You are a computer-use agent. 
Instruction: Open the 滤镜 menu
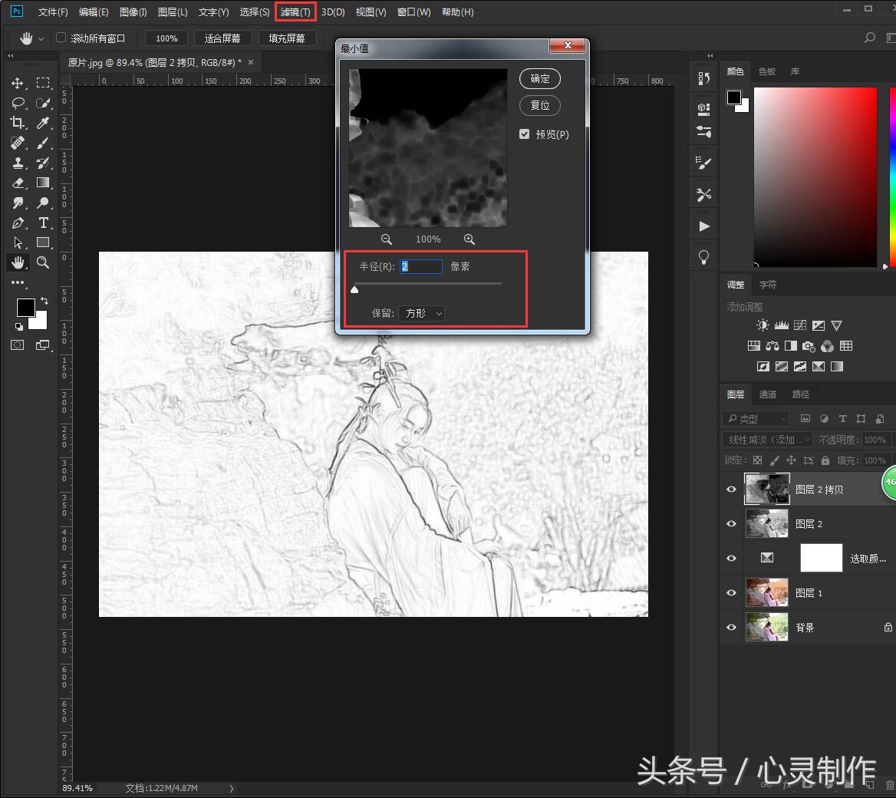point(295,12)
